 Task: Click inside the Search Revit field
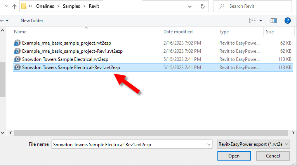[x=256, y=6]
